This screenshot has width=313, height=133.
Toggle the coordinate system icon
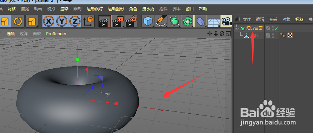pyautogui.click(x=88, y=21)
